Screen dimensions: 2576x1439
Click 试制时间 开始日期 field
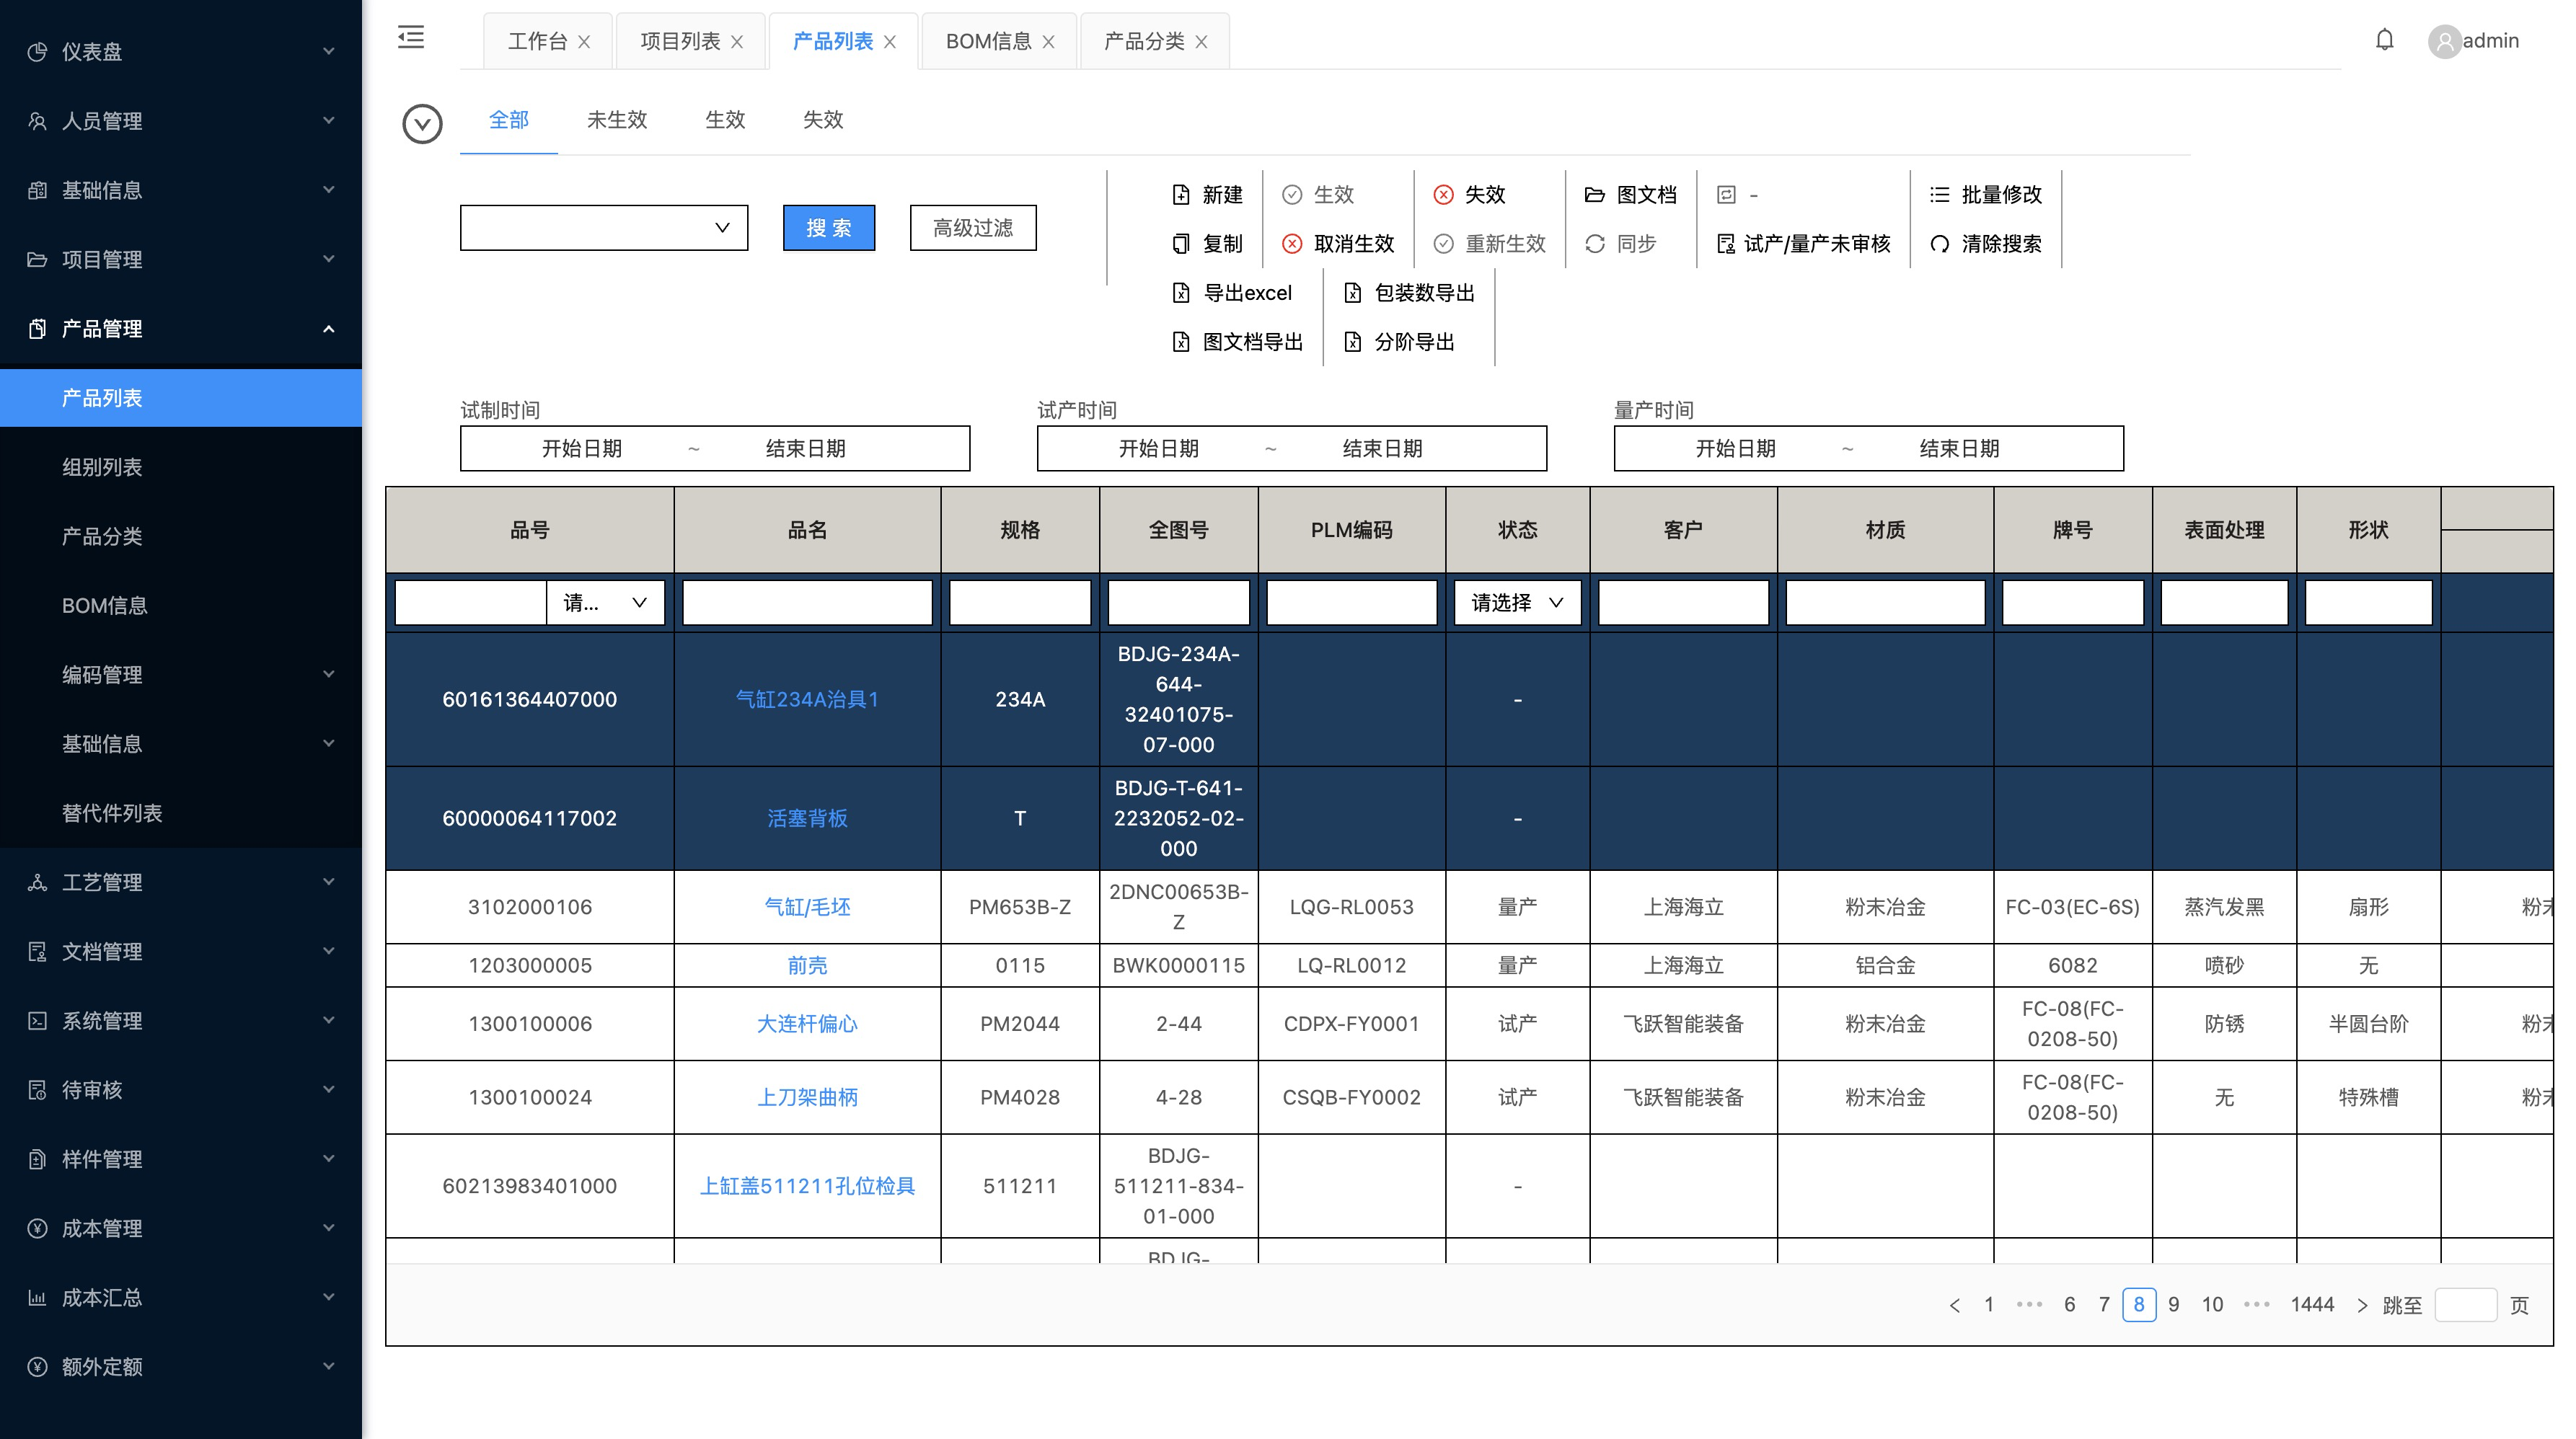pyautogui.click(x=582, y=448)
